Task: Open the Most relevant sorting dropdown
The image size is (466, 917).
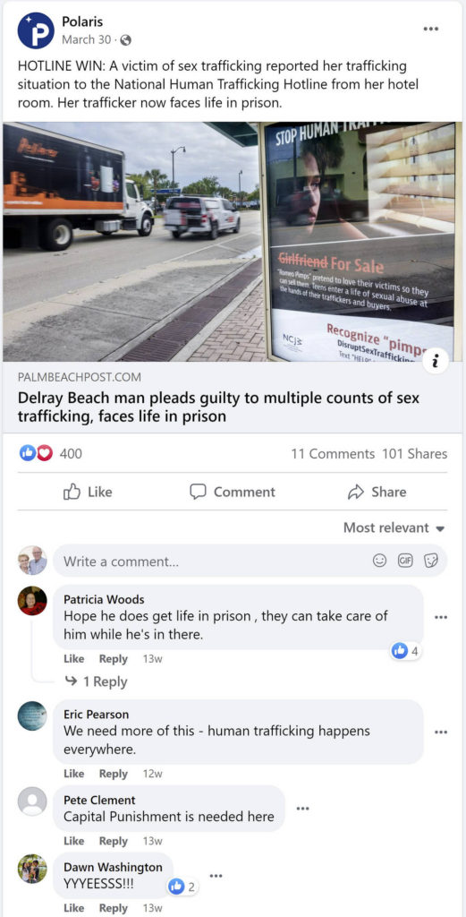Action: point(394,527)
